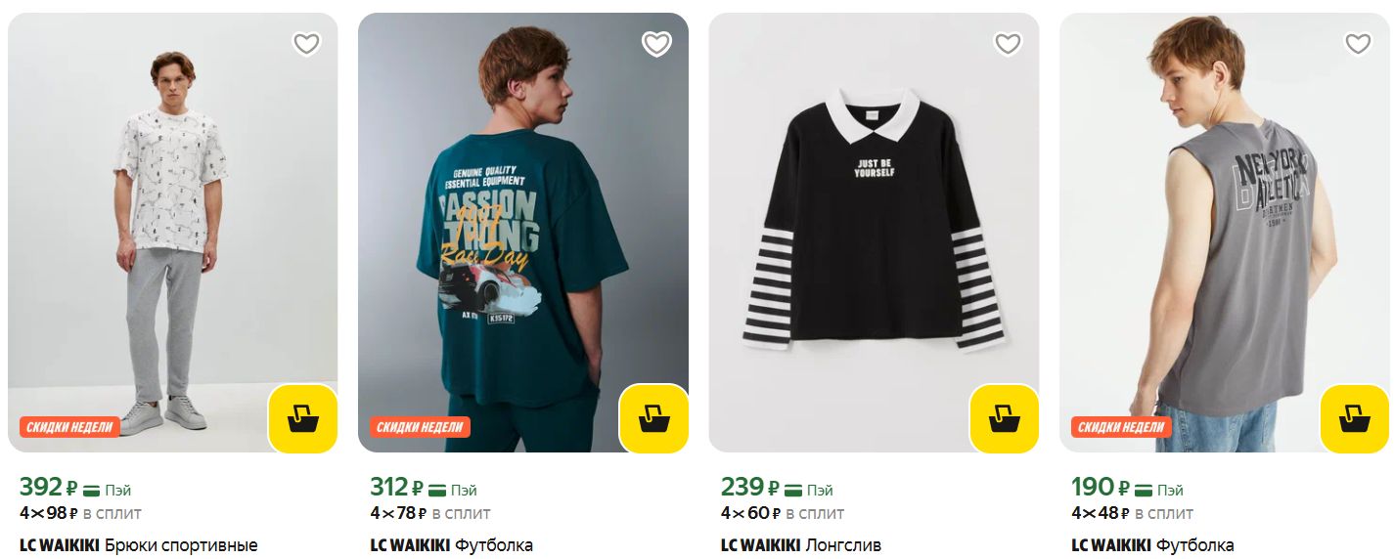The height and width of the screenshot is (559, 1394).
Task: Favorite the teal racing t-shirt
Action: coord(656,44)
